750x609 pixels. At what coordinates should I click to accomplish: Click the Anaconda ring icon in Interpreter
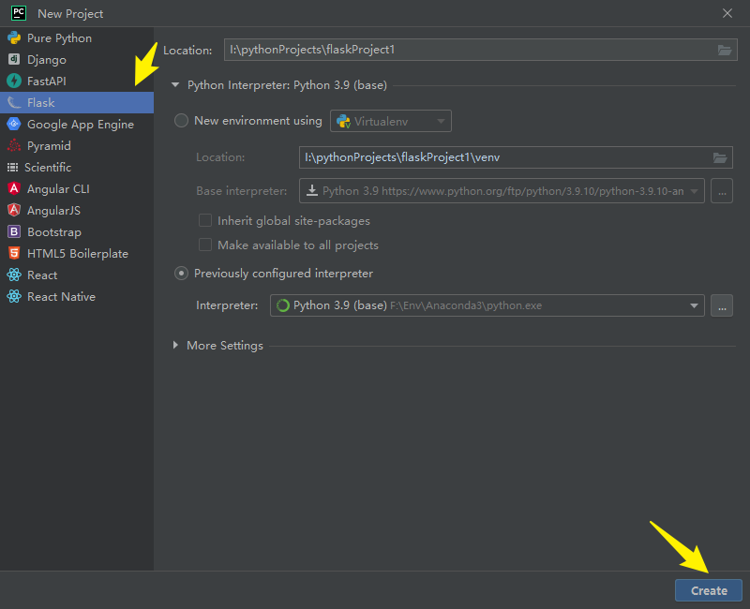(283, 305)
